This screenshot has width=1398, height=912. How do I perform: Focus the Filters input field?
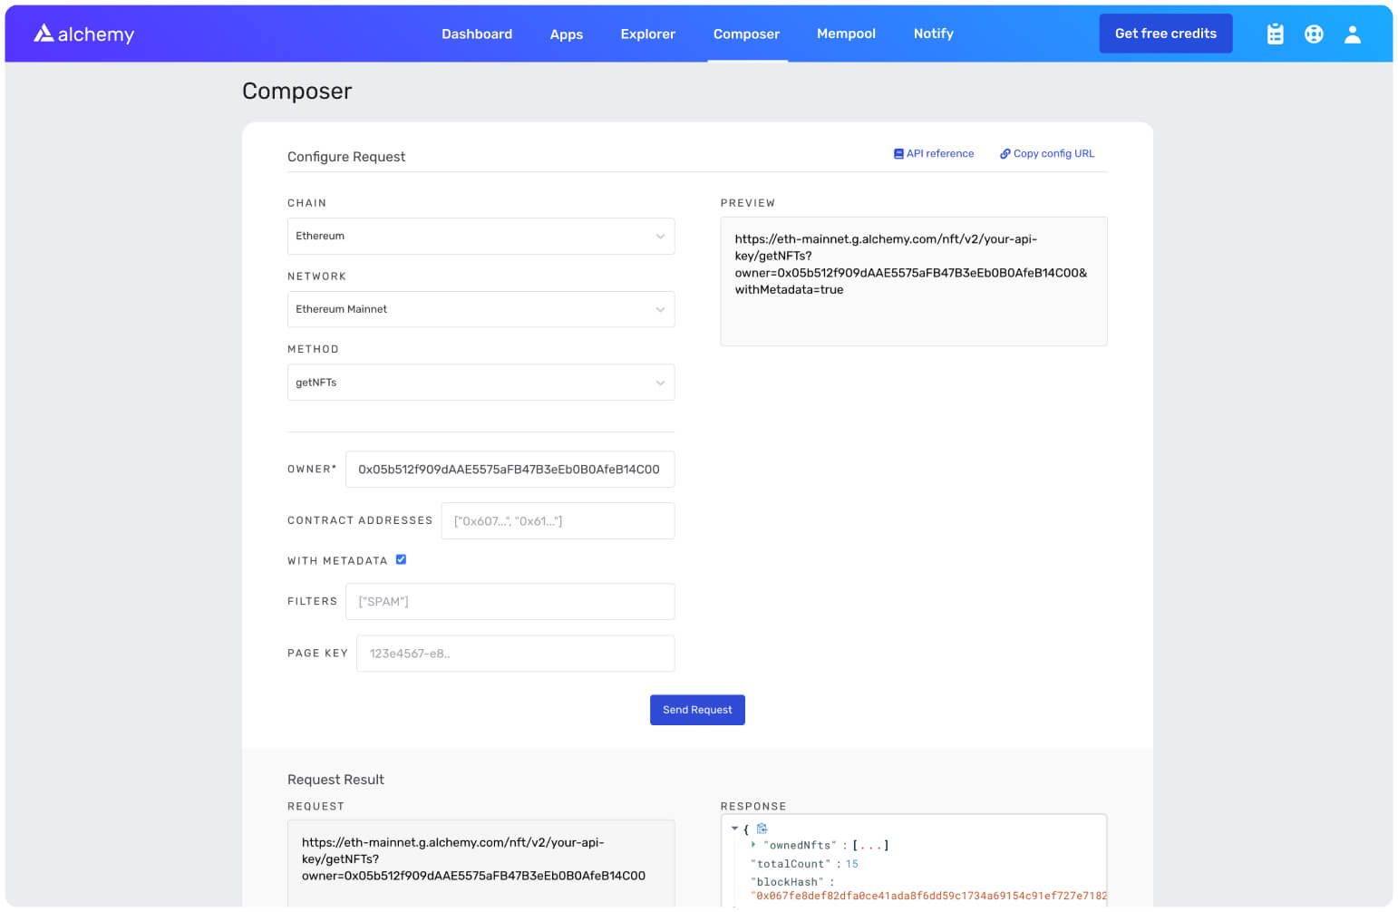coord(510,602)
